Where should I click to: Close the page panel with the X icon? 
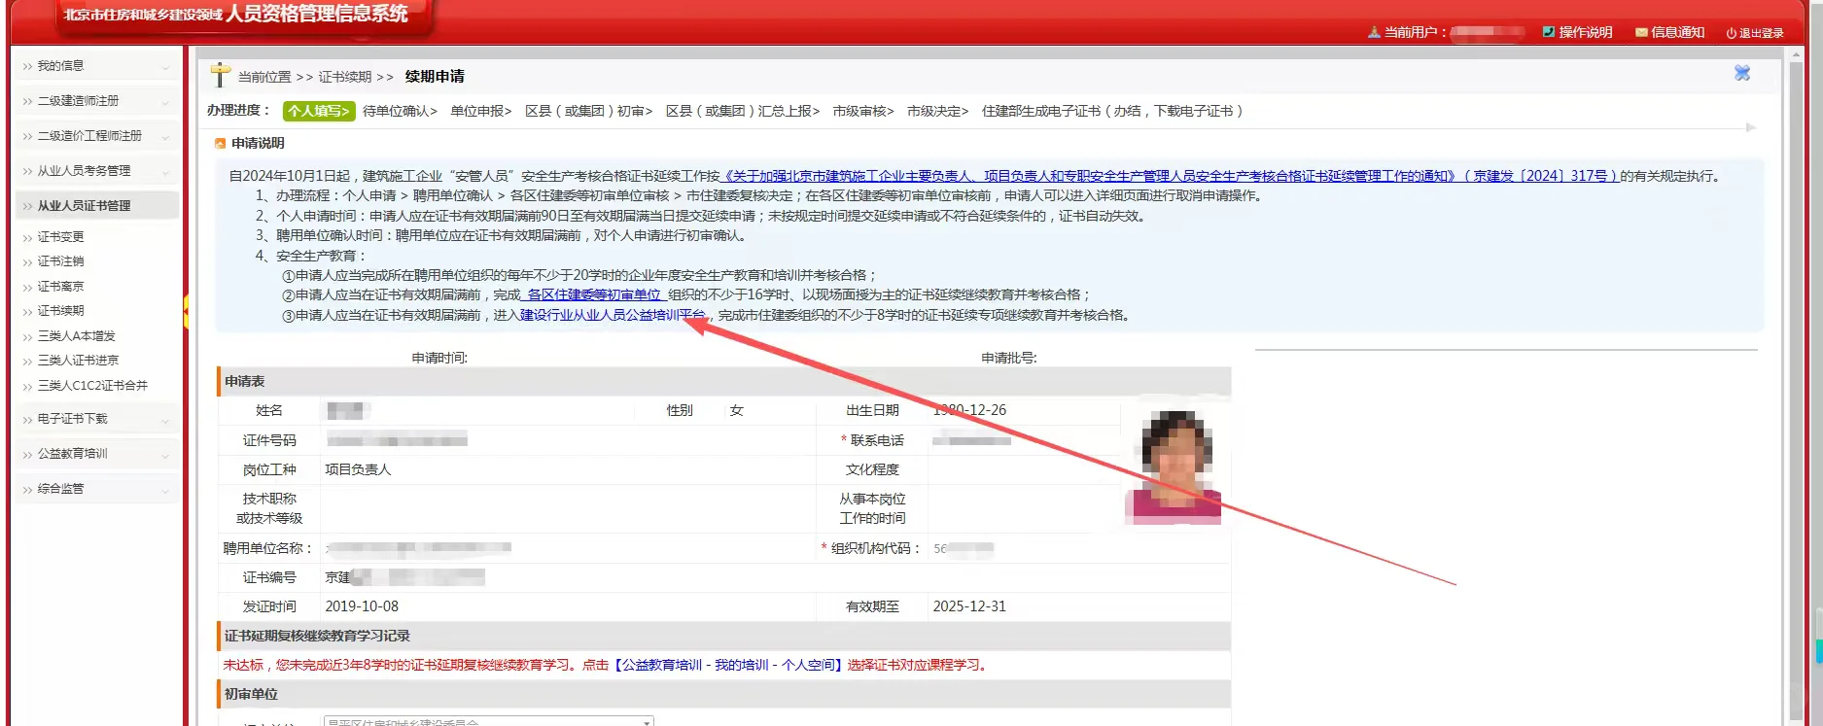[1742, 73]
